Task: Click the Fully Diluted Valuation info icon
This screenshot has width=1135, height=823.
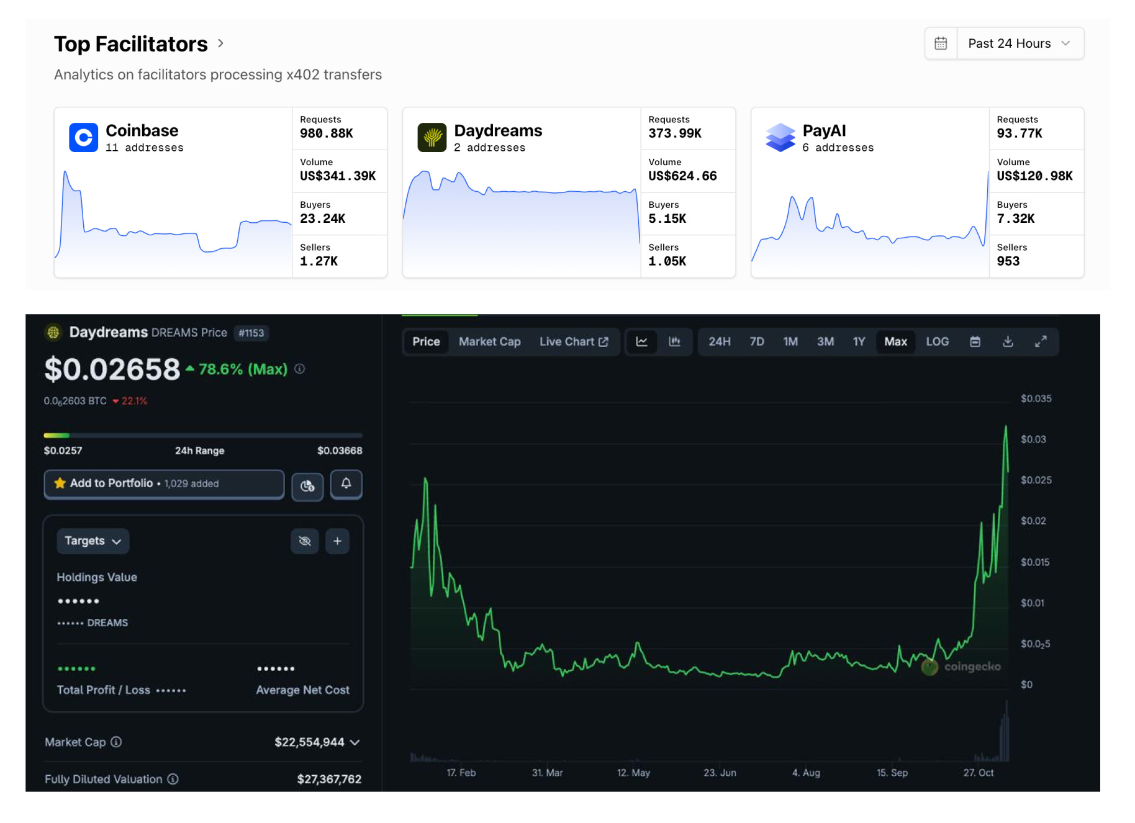Action: (173, 779)
